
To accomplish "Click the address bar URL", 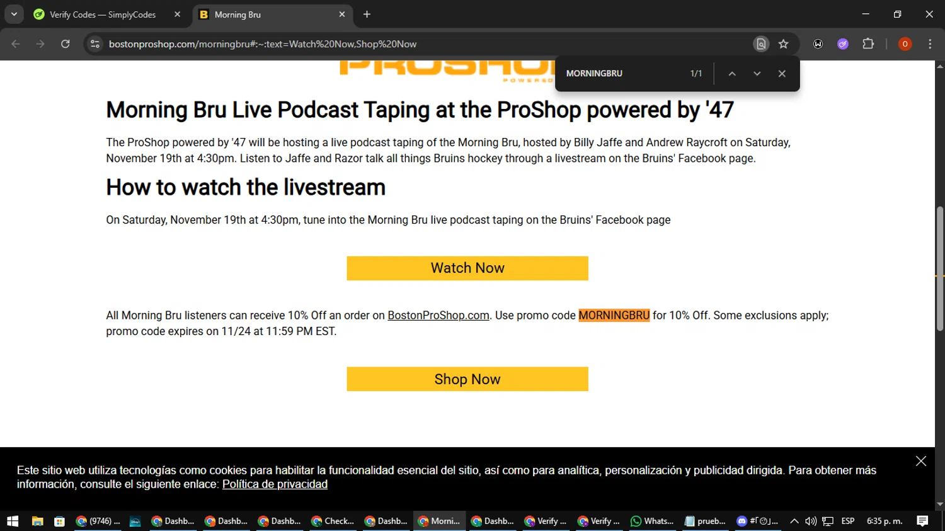I will 263,44.
